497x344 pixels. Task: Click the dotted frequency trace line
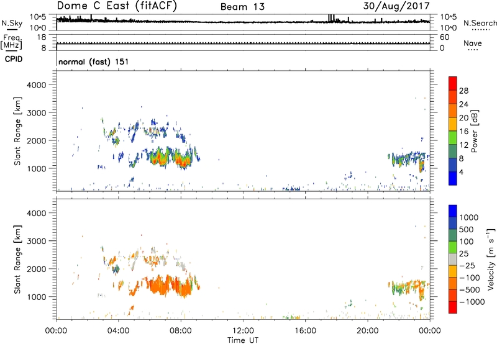point(243,43)
